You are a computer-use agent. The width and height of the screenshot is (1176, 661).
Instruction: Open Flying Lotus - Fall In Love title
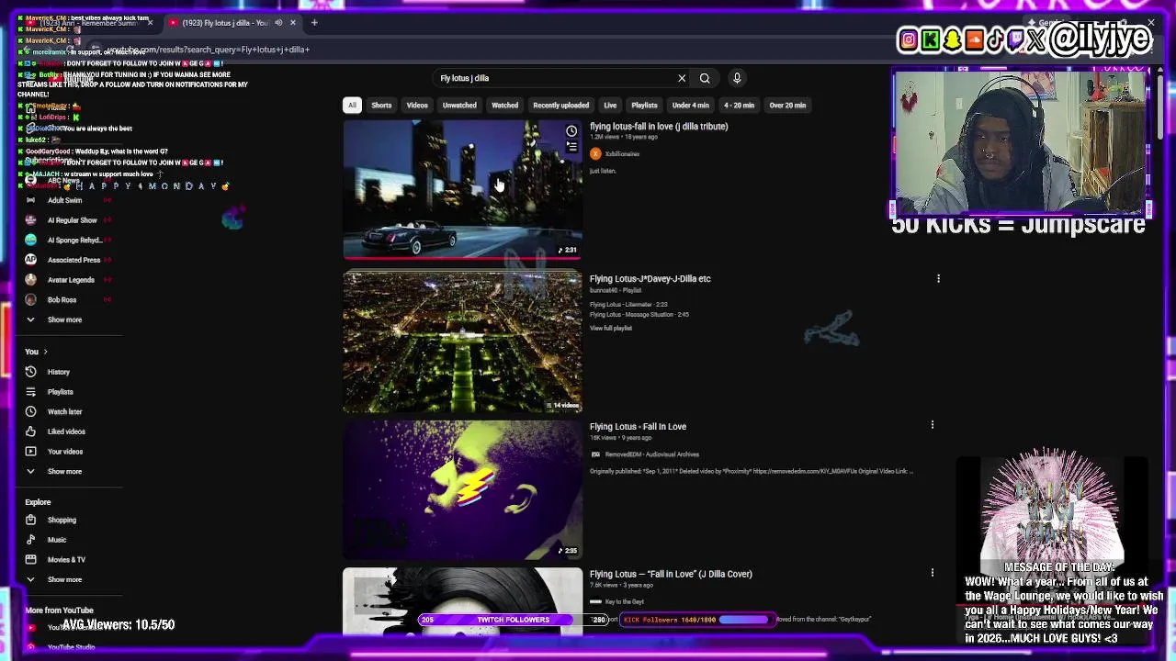[x=638, y=427]
